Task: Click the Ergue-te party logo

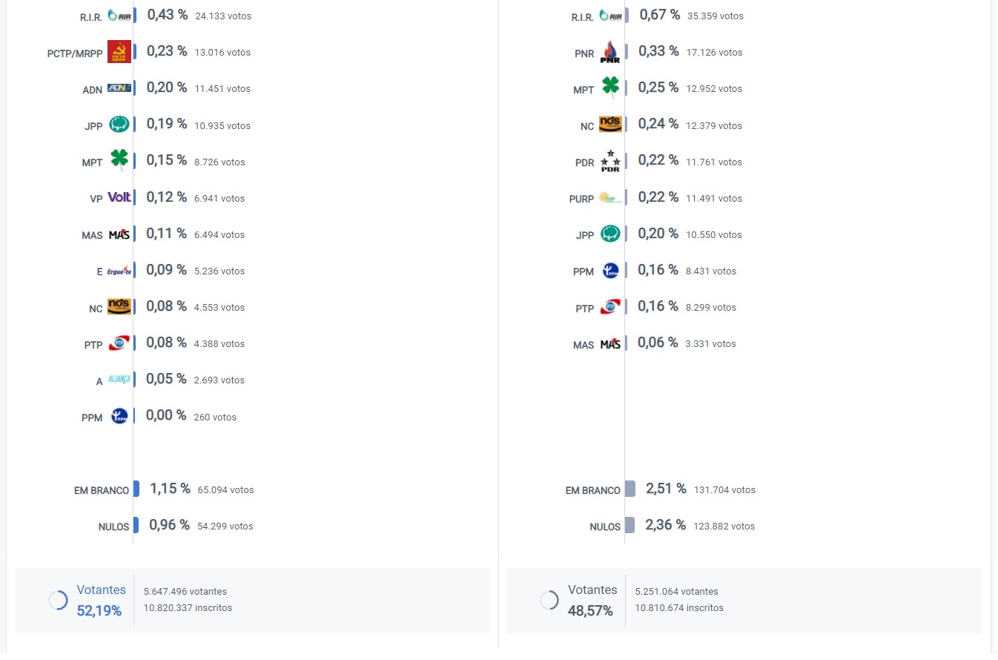Action: [119, 271]
